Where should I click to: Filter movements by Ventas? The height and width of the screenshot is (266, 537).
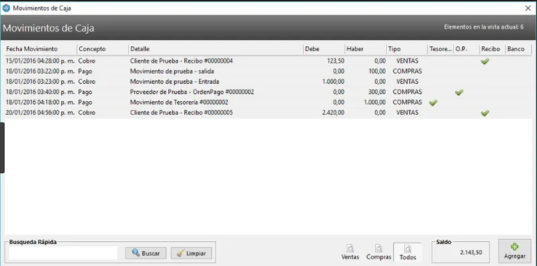click(350, 252)
